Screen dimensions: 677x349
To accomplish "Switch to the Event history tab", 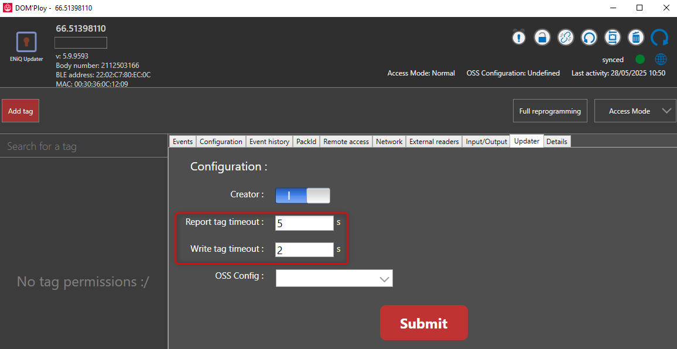I will click(269, 142).
